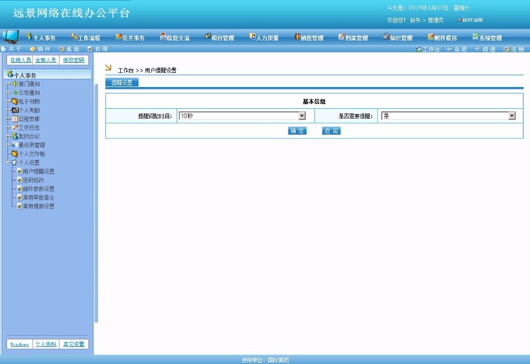The height and width of the screenshot is (364, 530).
Task: Go to 工作台 home icon
Action: [x=419, y=49]
